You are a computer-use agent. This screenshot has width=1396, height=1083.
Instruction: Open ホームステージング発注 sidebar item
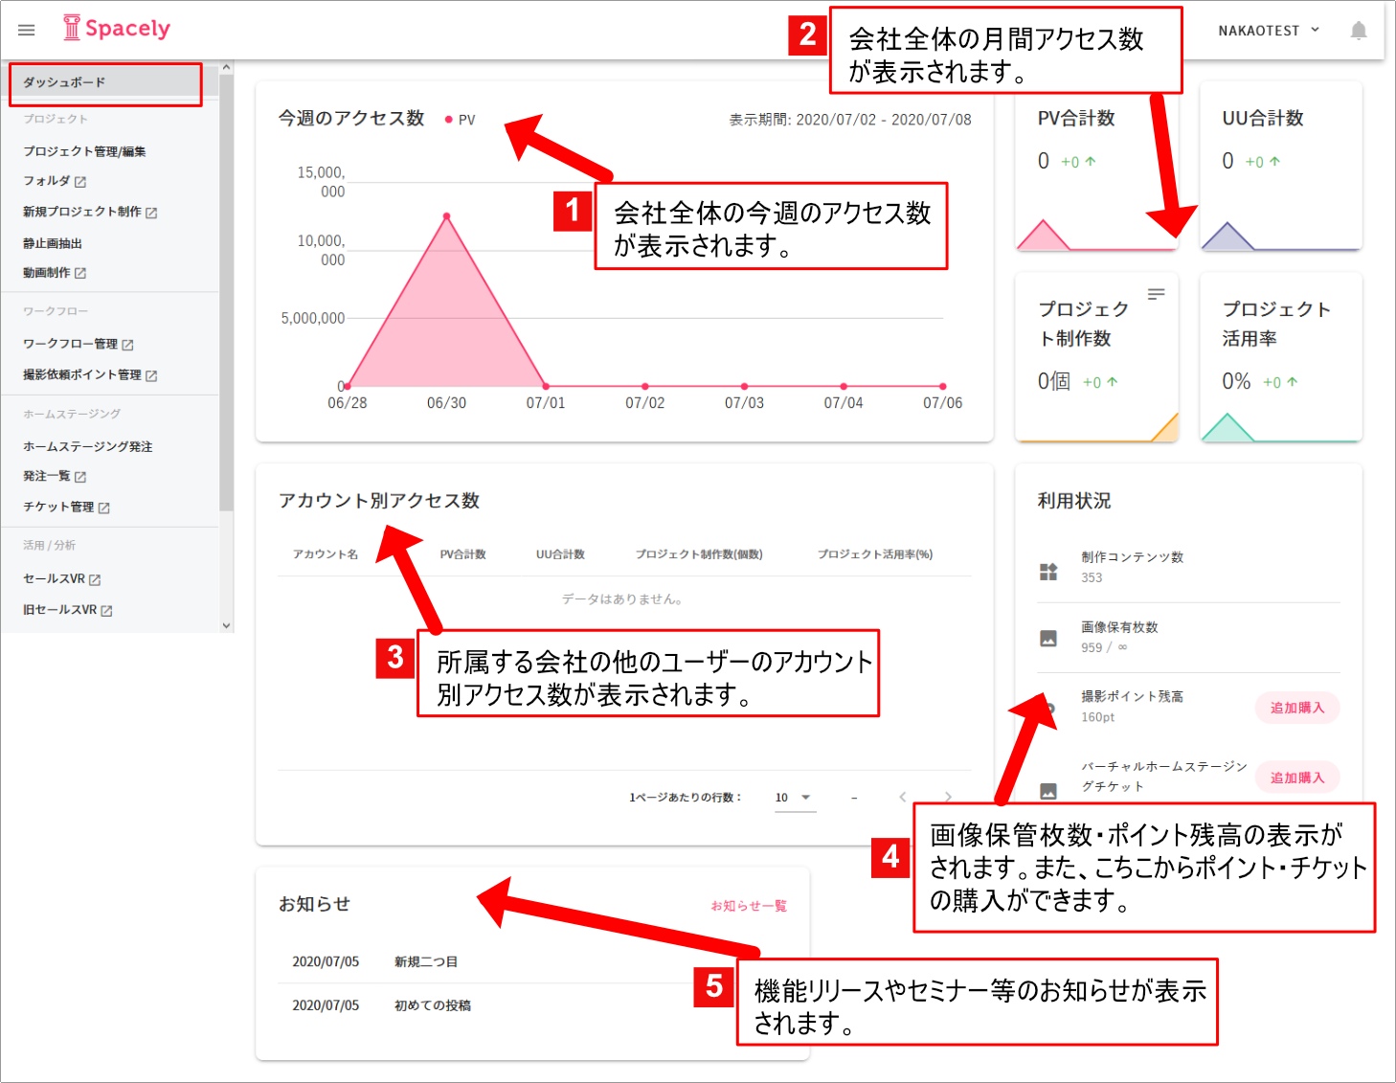coord(88,446)
